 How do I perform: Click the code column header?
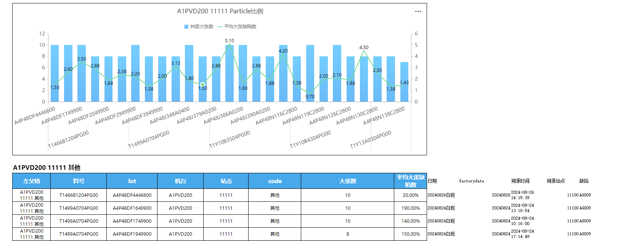[x=275, y=181]
